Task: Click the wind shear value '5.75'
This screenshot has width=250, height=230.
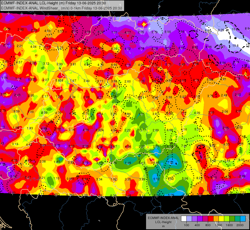Action: (x=86, y=114)
